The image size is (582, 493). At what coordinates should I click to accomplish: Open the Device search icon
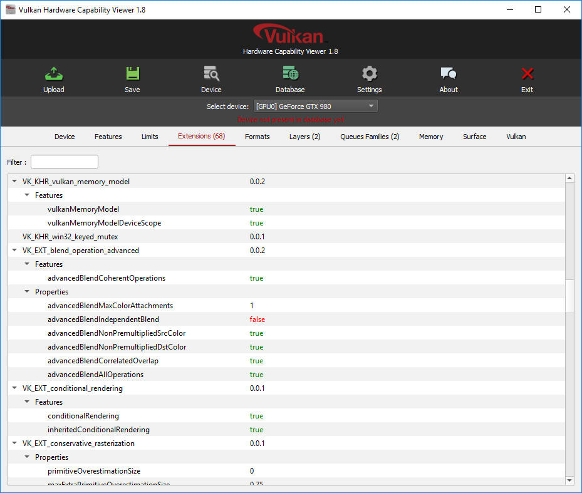coord(211,73)
